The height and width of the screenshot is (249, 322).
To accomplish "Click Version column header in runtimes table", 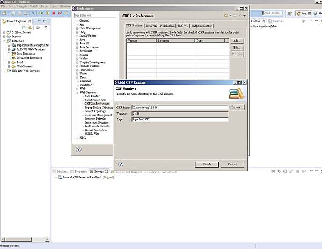I will tap(142, 41).
